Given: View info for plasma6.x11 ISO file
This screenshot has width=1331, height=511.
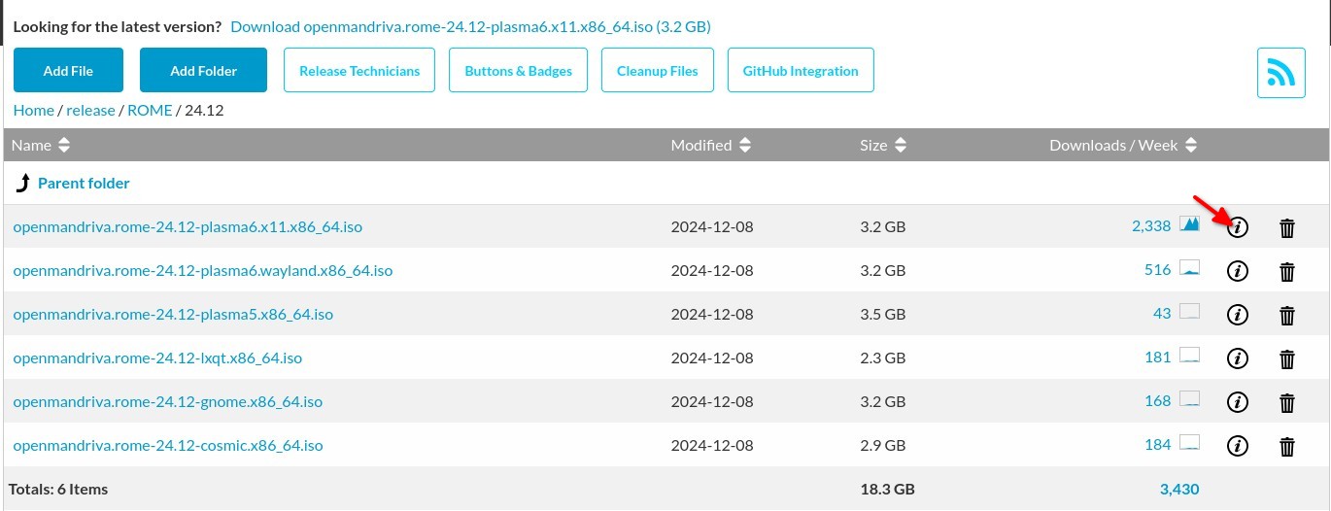Looking at the screenshot, I should coord(1238,227).
